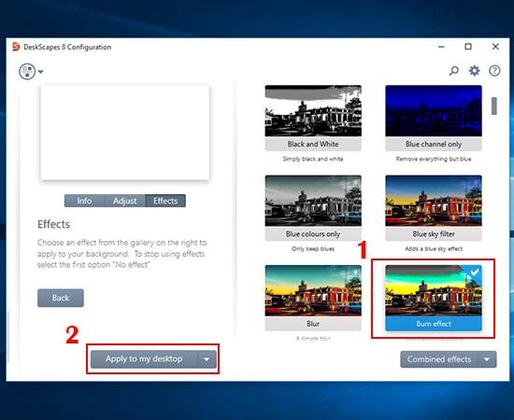
Task: Click Apply to my desktop button
Action: (x=144, y=359)
